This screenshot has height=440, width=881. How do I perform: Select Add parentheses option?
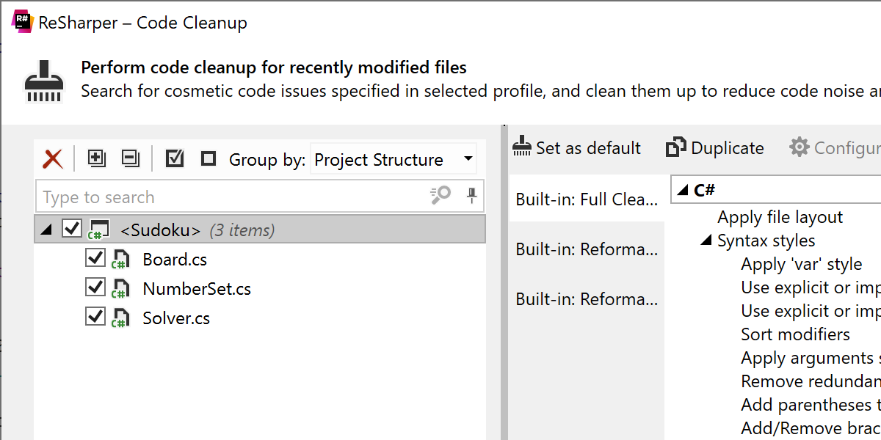811,405
